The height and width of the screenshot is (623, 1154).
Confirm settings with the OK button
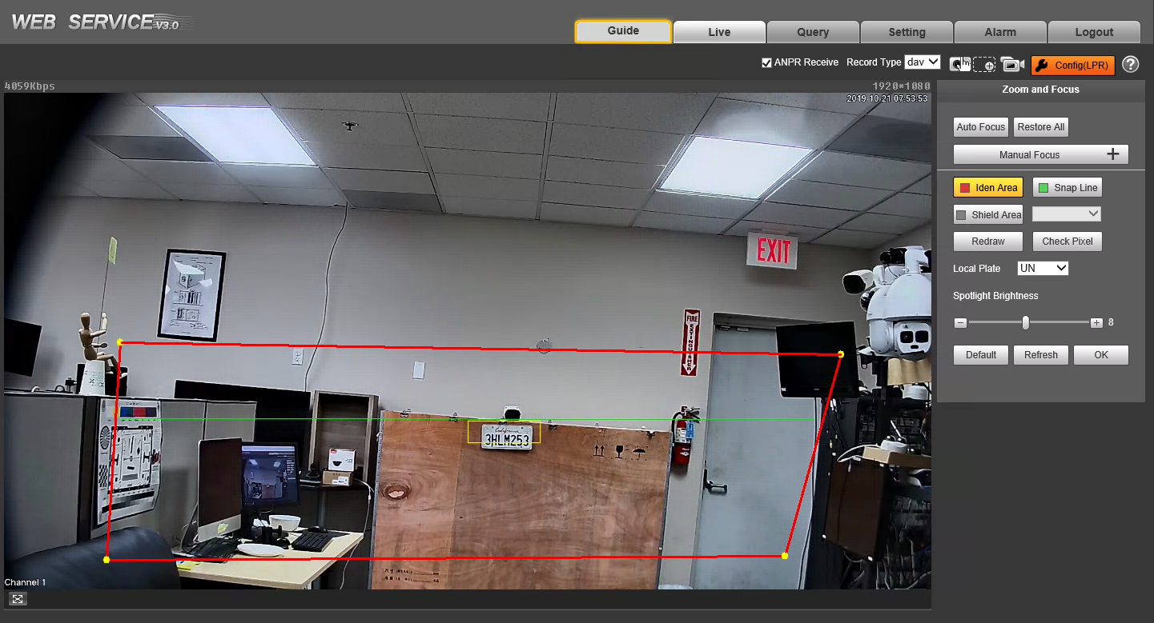coord(1101,355)
